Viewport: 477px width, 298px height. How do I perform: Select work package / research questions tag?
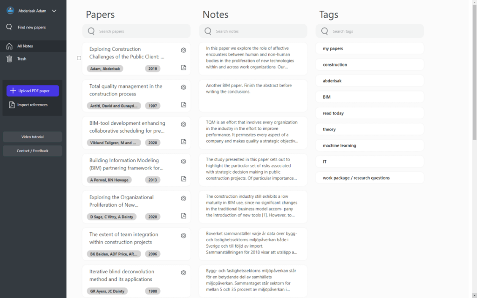click(369, 178)
